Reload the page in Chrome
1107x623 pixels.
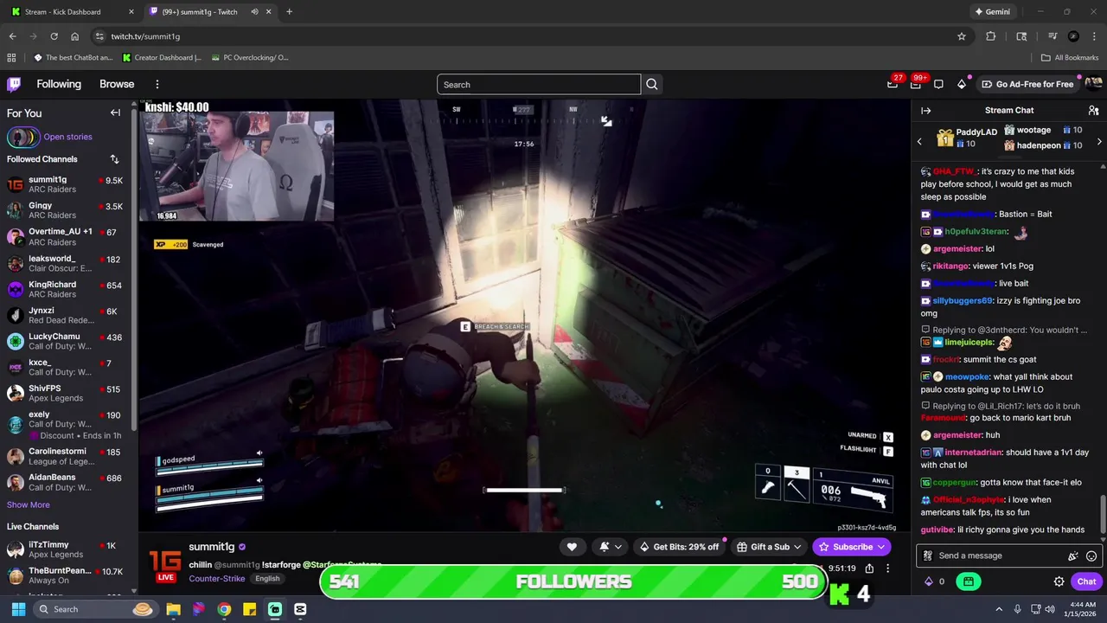coord(54,36)
